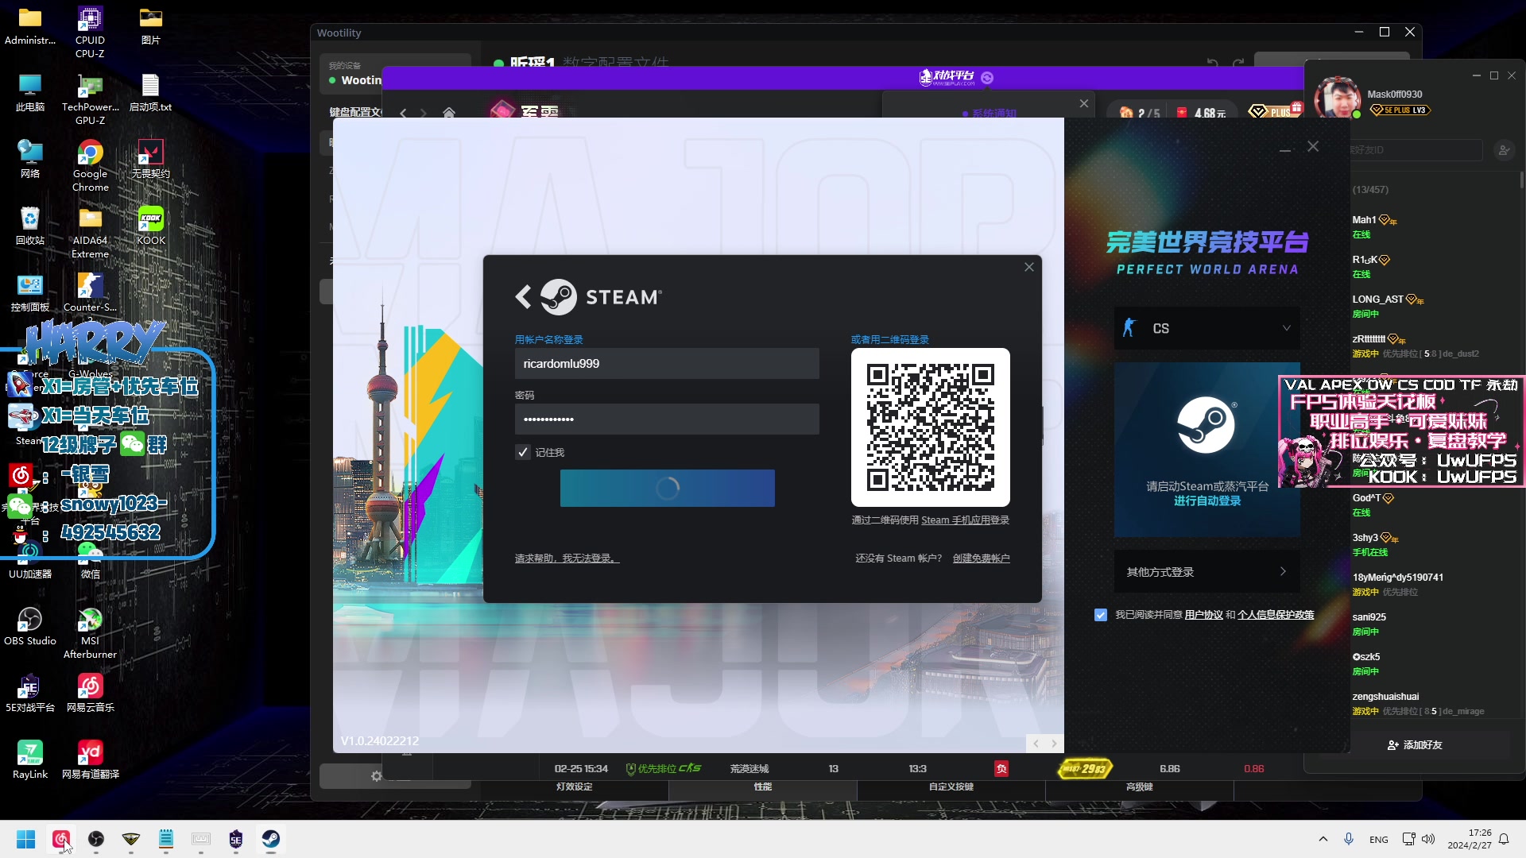Click the home icon in the 5E platform window
Image resolution: width=1526 pixels, height=858 pixels.
449,113
